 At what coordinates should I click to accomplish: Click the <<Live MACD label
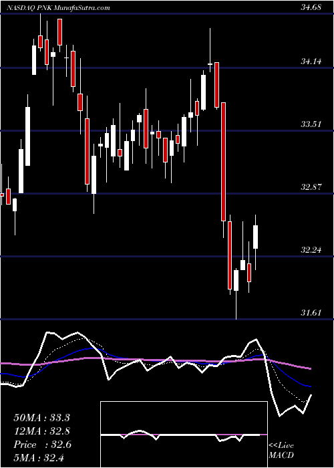coord(281,451)
